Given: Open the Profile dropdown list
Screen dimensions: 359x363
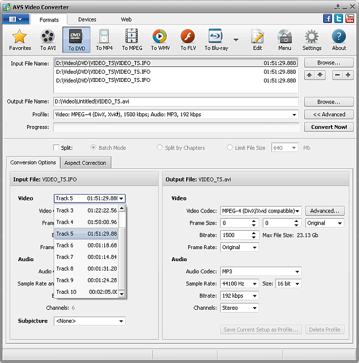Looking at the screenshot, I should pyautogui.click(x=294, y=115).
